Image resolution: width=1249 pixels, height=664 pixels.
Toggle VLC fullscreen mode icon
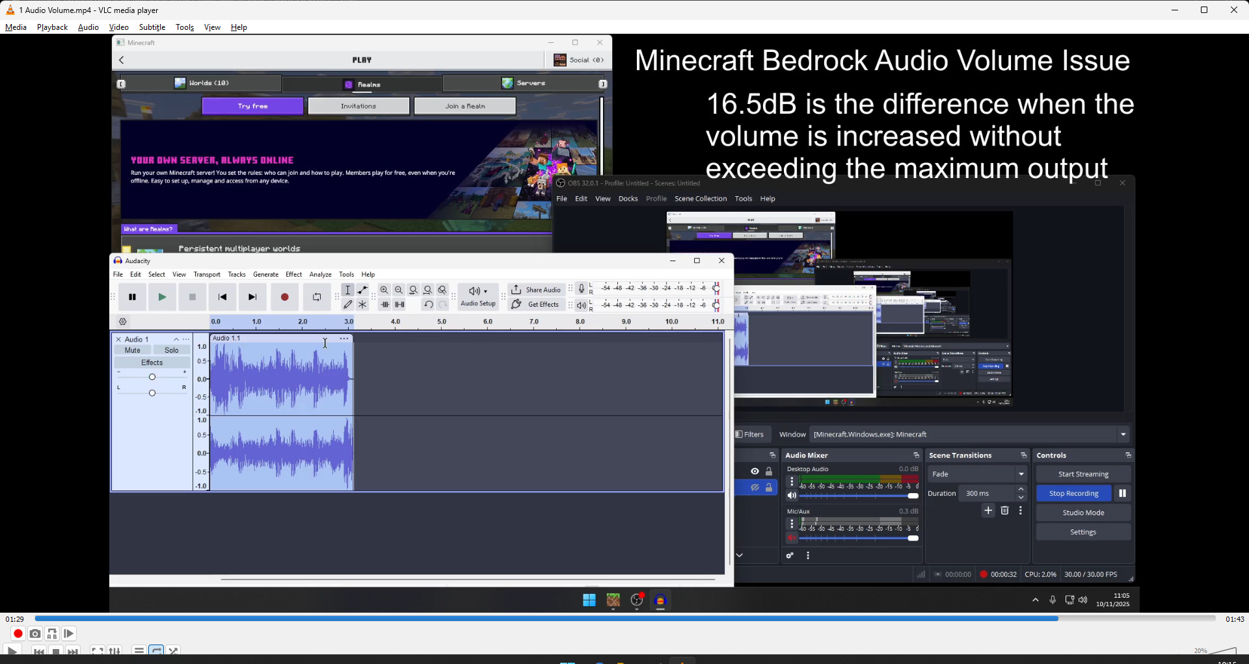coord(98,650)
